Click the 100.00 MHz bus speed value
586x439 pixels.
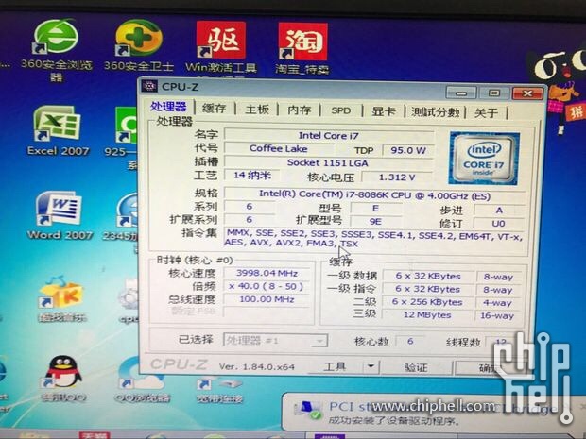[x=267, y=299]
